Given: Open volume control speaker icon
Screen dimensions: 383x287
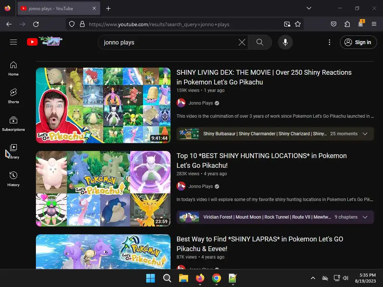Looking at the screenshot, I should click(345, 278).
